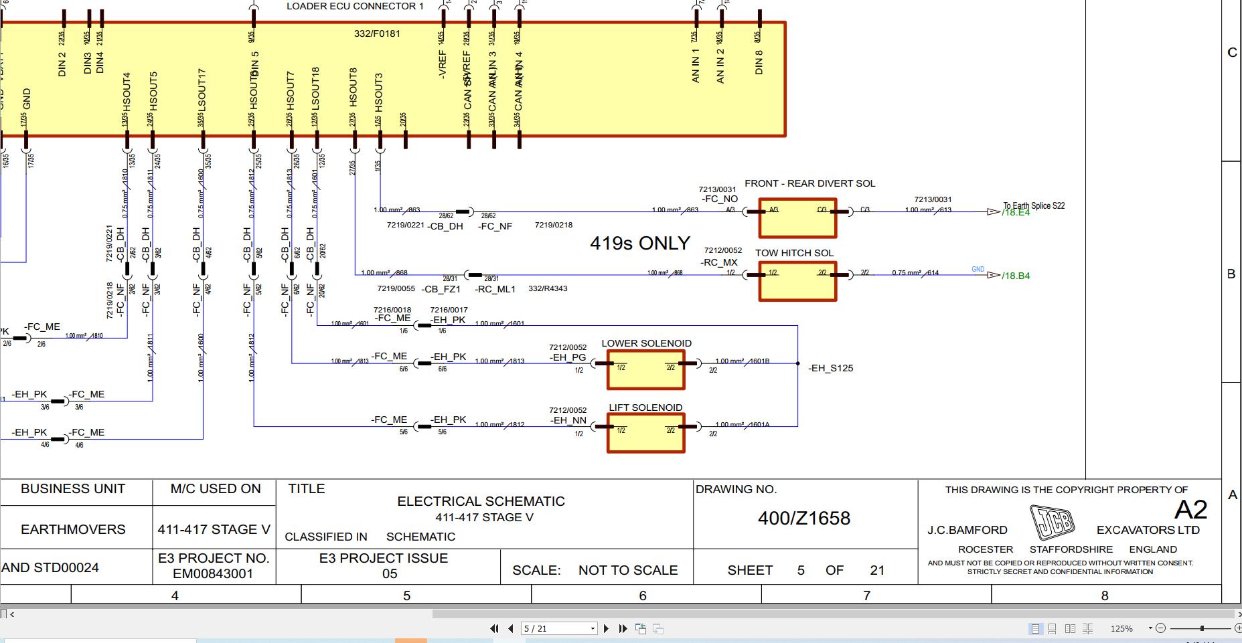This screenshot has width=1242, height=643.
Task: Open the zoom percentage dropdown
Action: [1150, 628]
